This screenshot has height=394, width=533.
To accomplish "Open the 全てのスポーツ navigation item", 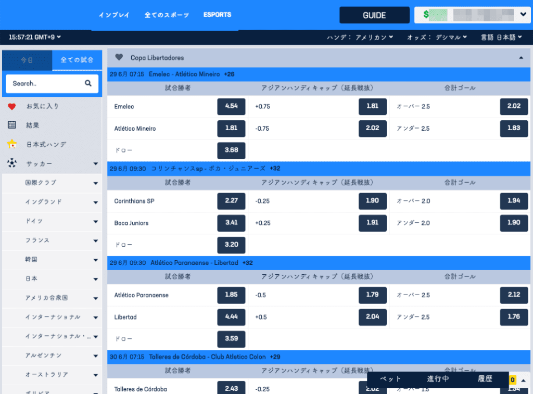I will 167,15.
